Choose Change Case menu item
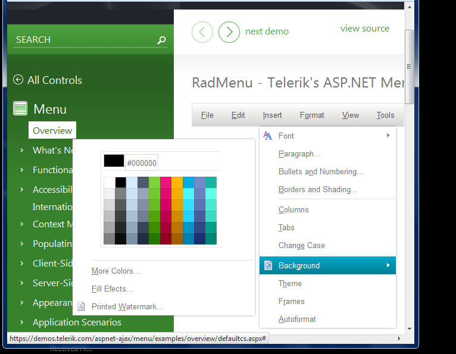The width and height of the screenshot is (456, 354). pyautogui.click(x=327, y=245)
